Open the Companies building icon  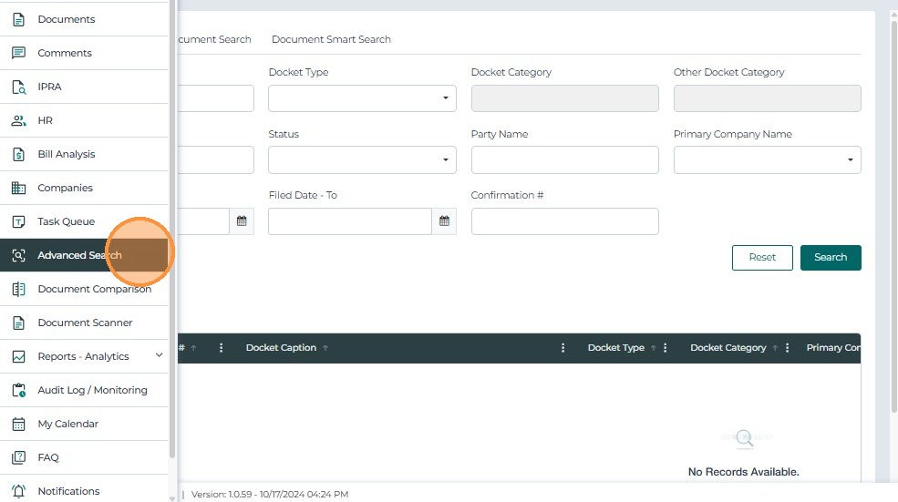click(x=18, y=188)
